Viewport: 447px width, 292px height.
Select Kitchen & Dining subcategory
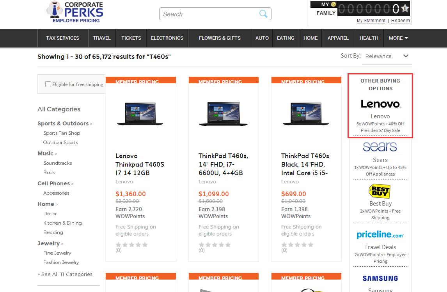pyautogui.click(x=62, y=223)
